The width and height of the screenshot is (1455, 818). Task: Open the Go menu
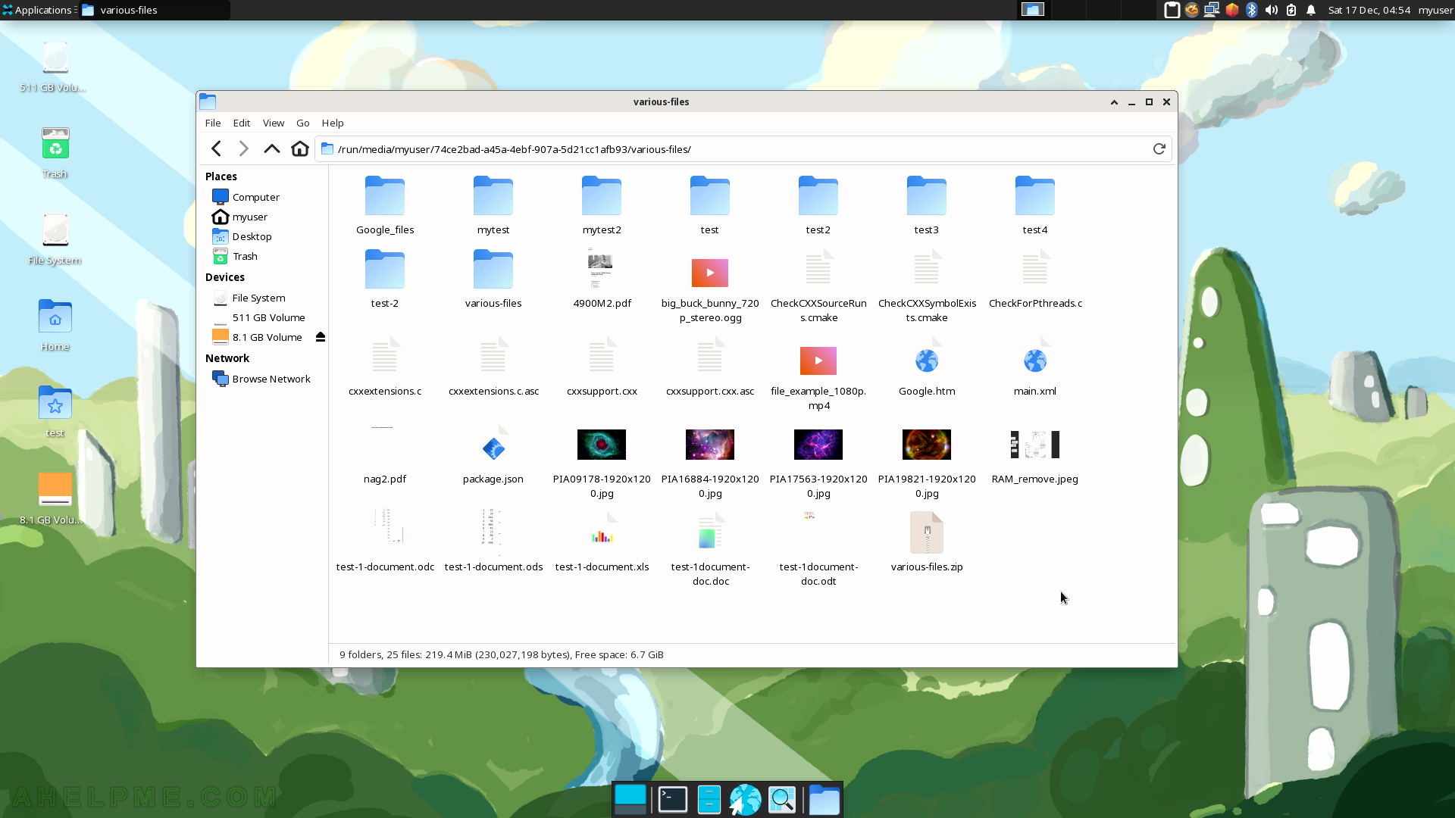pos(303,123)
